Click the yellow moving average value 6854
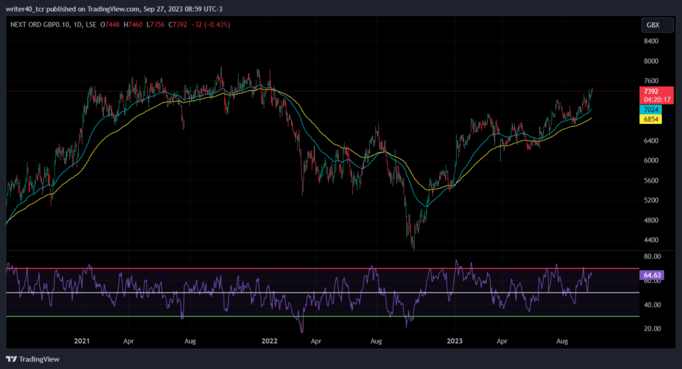The image size is (682, 369). (x=651, y=119)
